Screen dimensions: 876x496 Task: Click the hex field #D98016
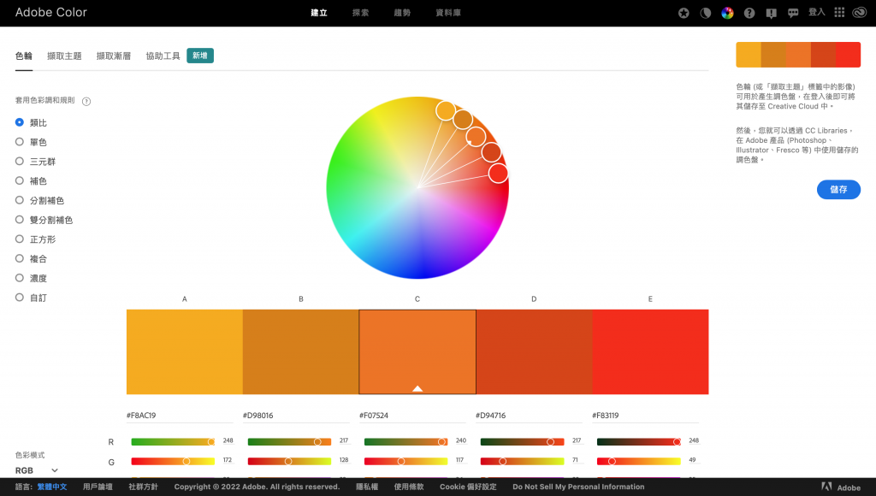click(296, 416)
